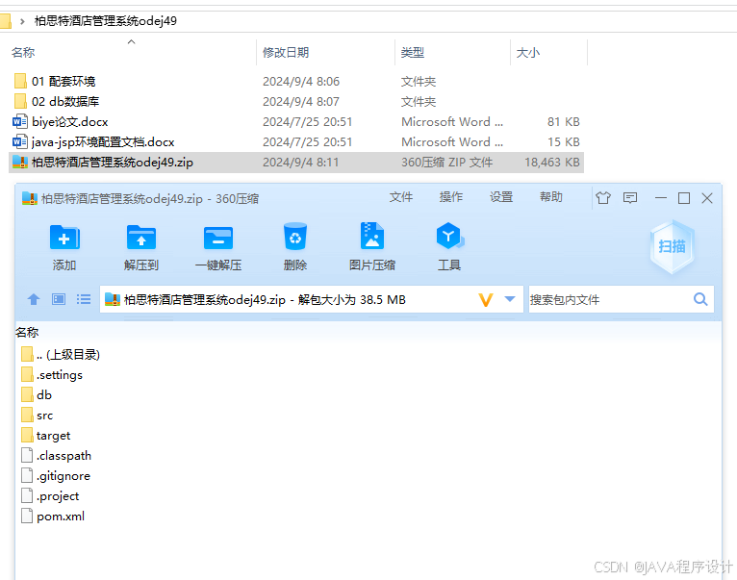Click the sort arrow above the 名称 column
The image size is (737, 580).
click(132, 41)
